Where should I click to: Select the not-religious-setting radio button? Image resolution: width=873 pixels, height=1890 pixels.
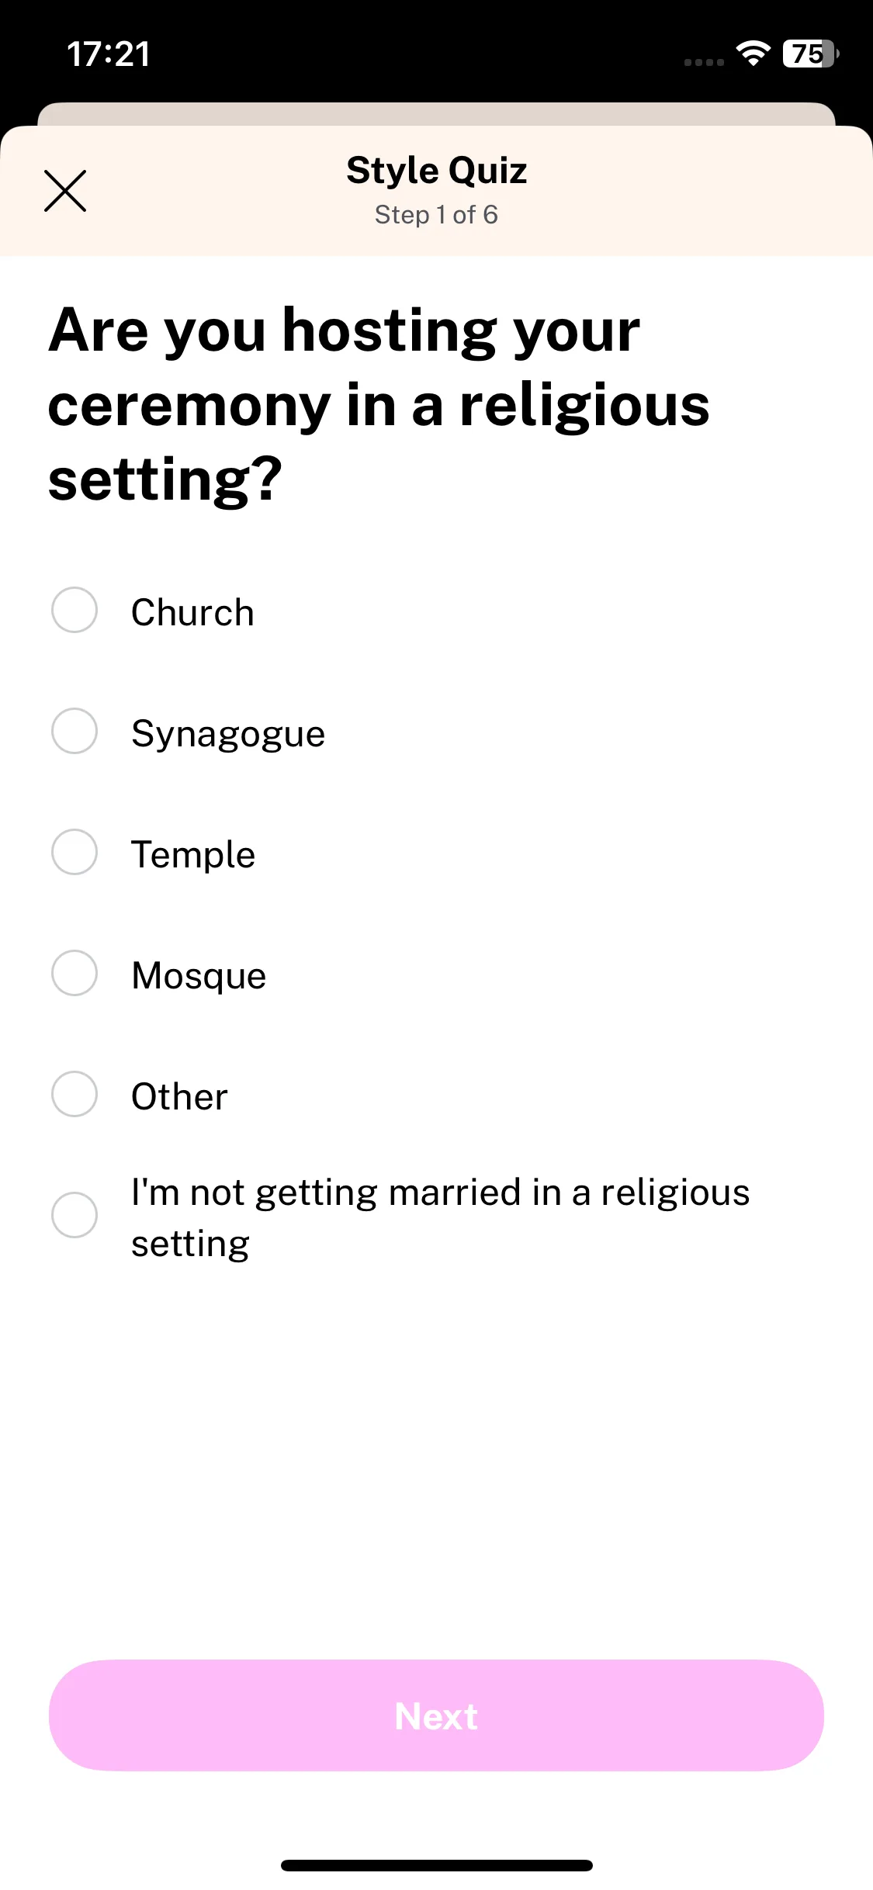point(74,1215)
